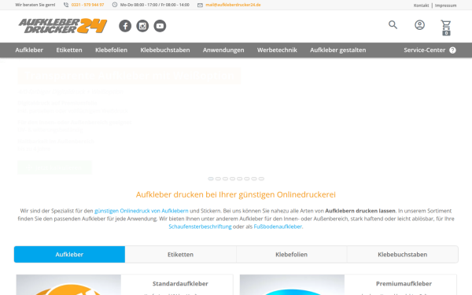Open the Facebook page icon
The width and height of the screenshot is (472, 295).
pos(125,26)
